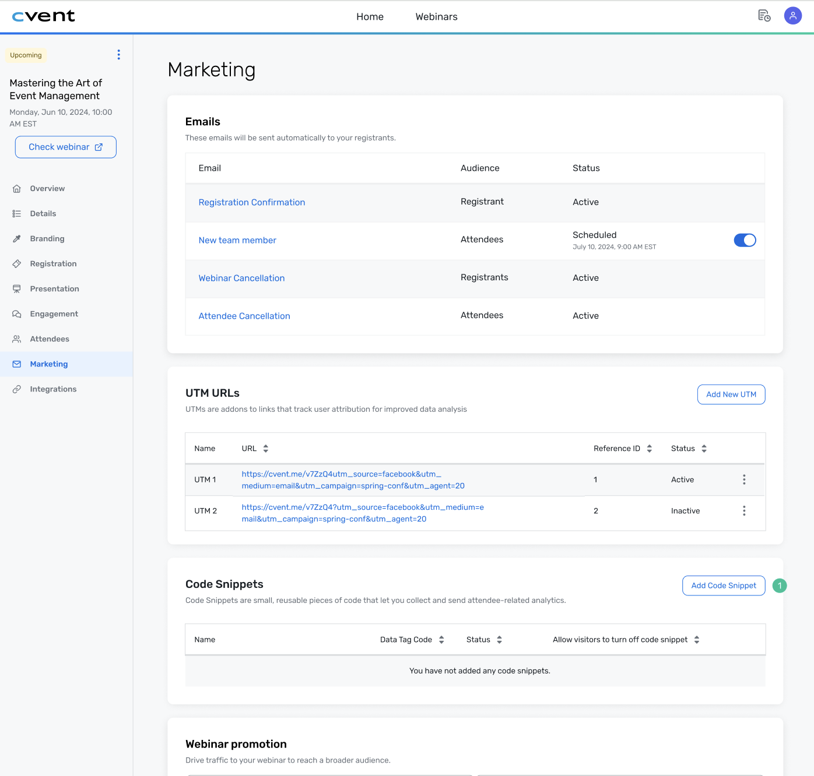Sort UTM table by Status column
Viewport: 814px width, 776px height.
click(704, 449)
